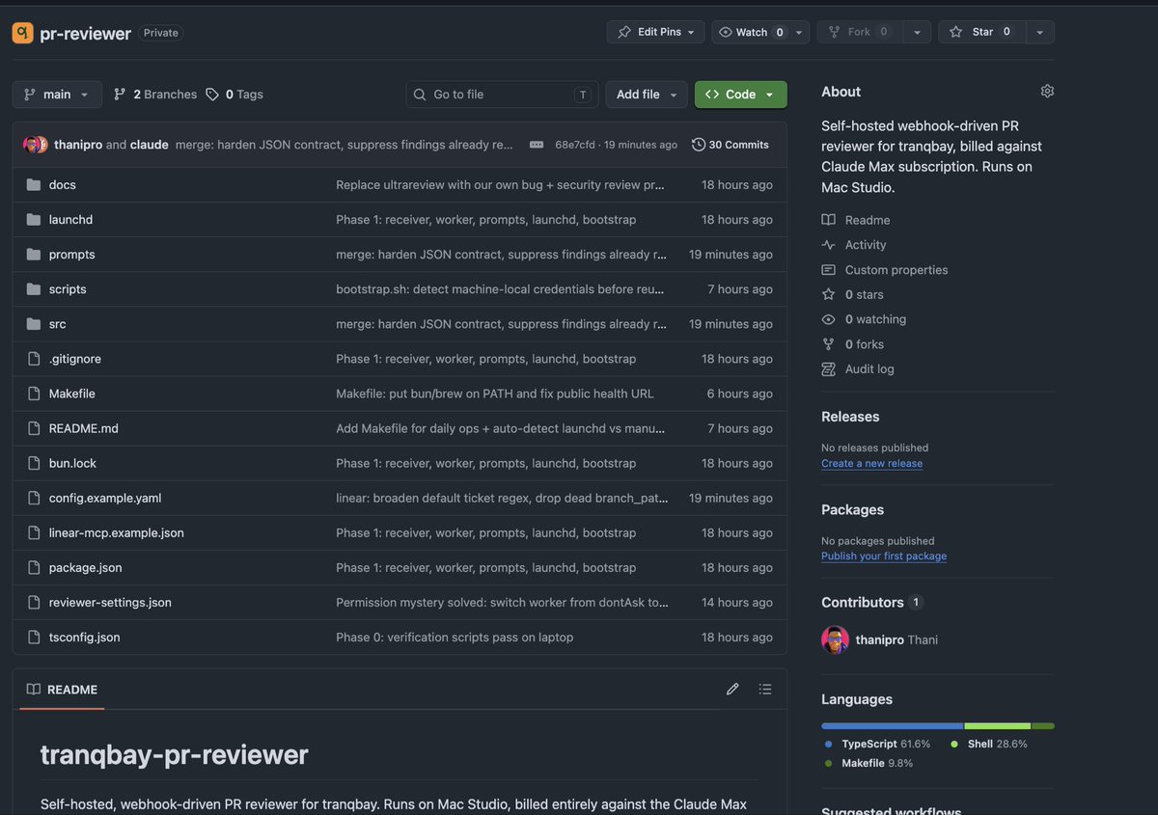Open the Edit Pins button

(x=656, y=32)
